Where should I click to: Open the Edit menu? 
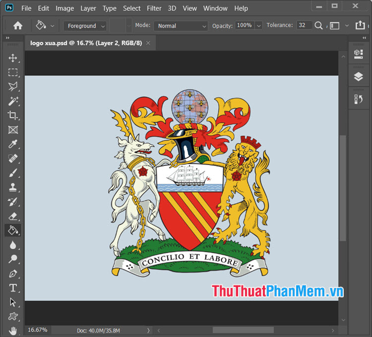44,8
